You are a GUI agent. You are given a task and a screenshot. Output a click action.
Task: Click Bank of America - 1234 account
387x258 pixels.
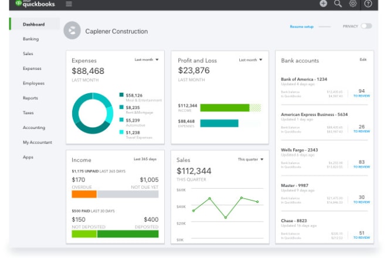(304, 79)
